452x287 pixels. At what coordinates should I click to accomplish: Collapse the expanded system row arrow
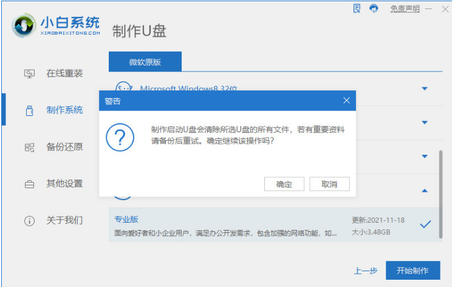click(x=425, y=191)
